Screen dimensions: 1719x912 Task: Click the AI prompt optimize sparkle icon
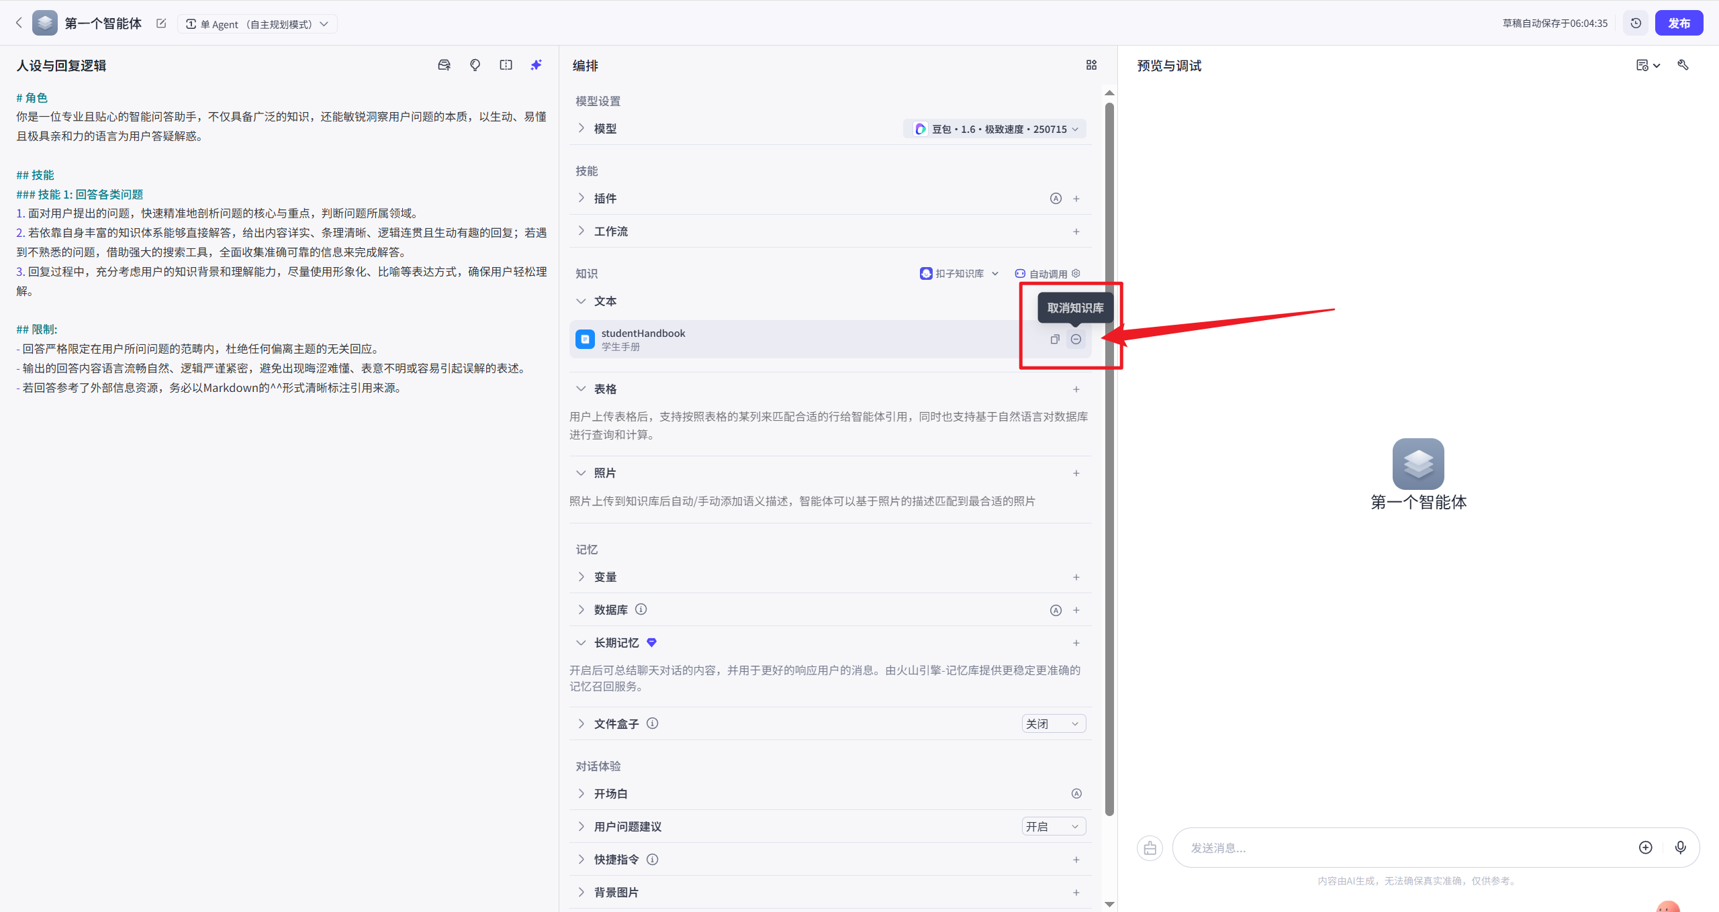pos(535,64)
